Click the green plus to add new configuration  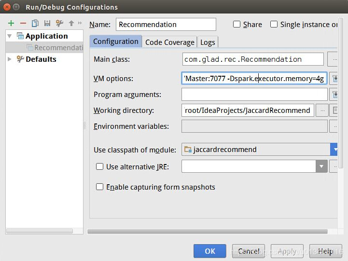click(11, 23)
